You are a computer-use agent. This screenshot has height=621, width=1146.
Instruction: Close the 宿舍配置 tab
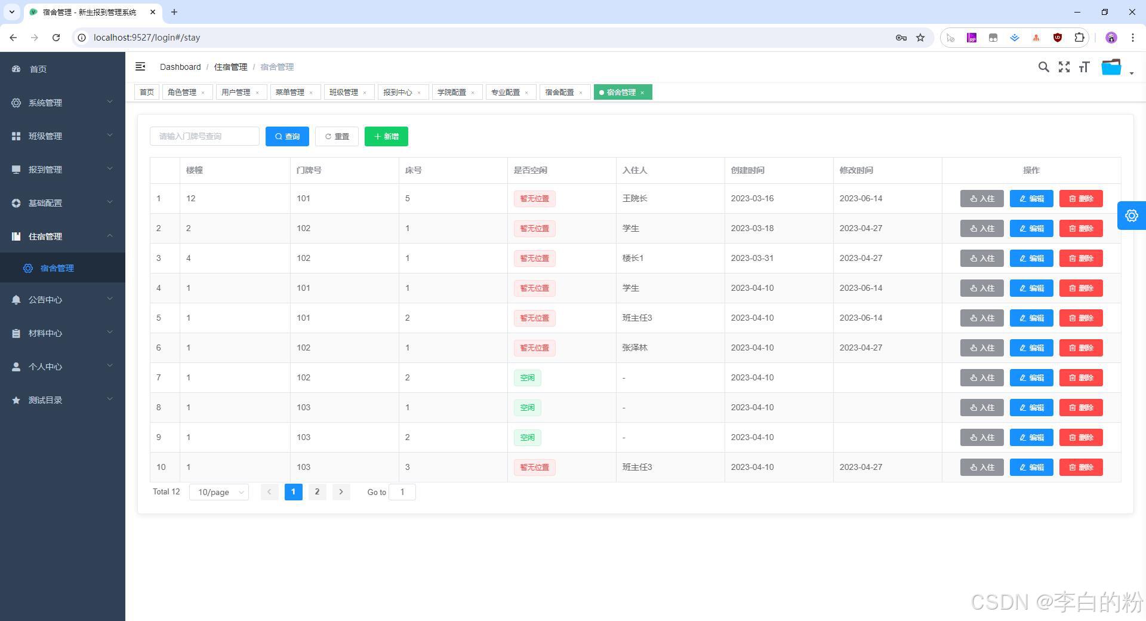[x=581, y=93]
